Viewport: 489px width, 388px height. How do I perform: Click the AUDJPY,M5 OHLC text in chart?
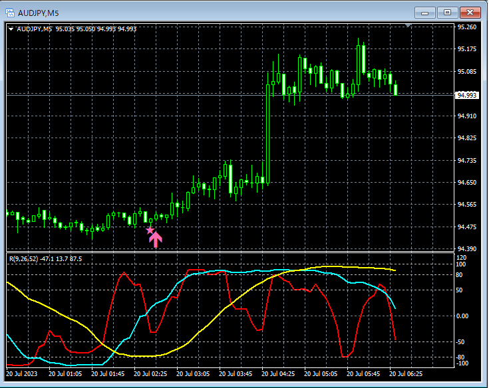click(x=77, y=29)
